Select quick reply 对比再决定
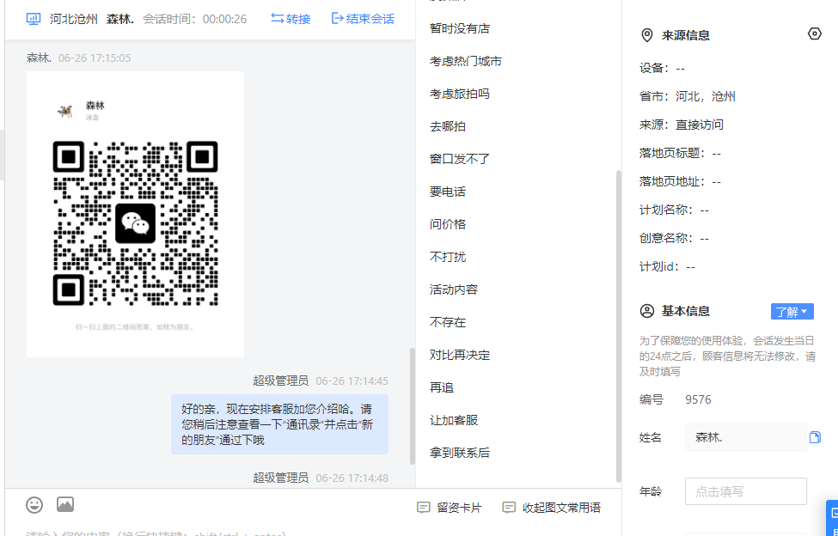This screenshot has width=838, height=536. coord(460,355)
